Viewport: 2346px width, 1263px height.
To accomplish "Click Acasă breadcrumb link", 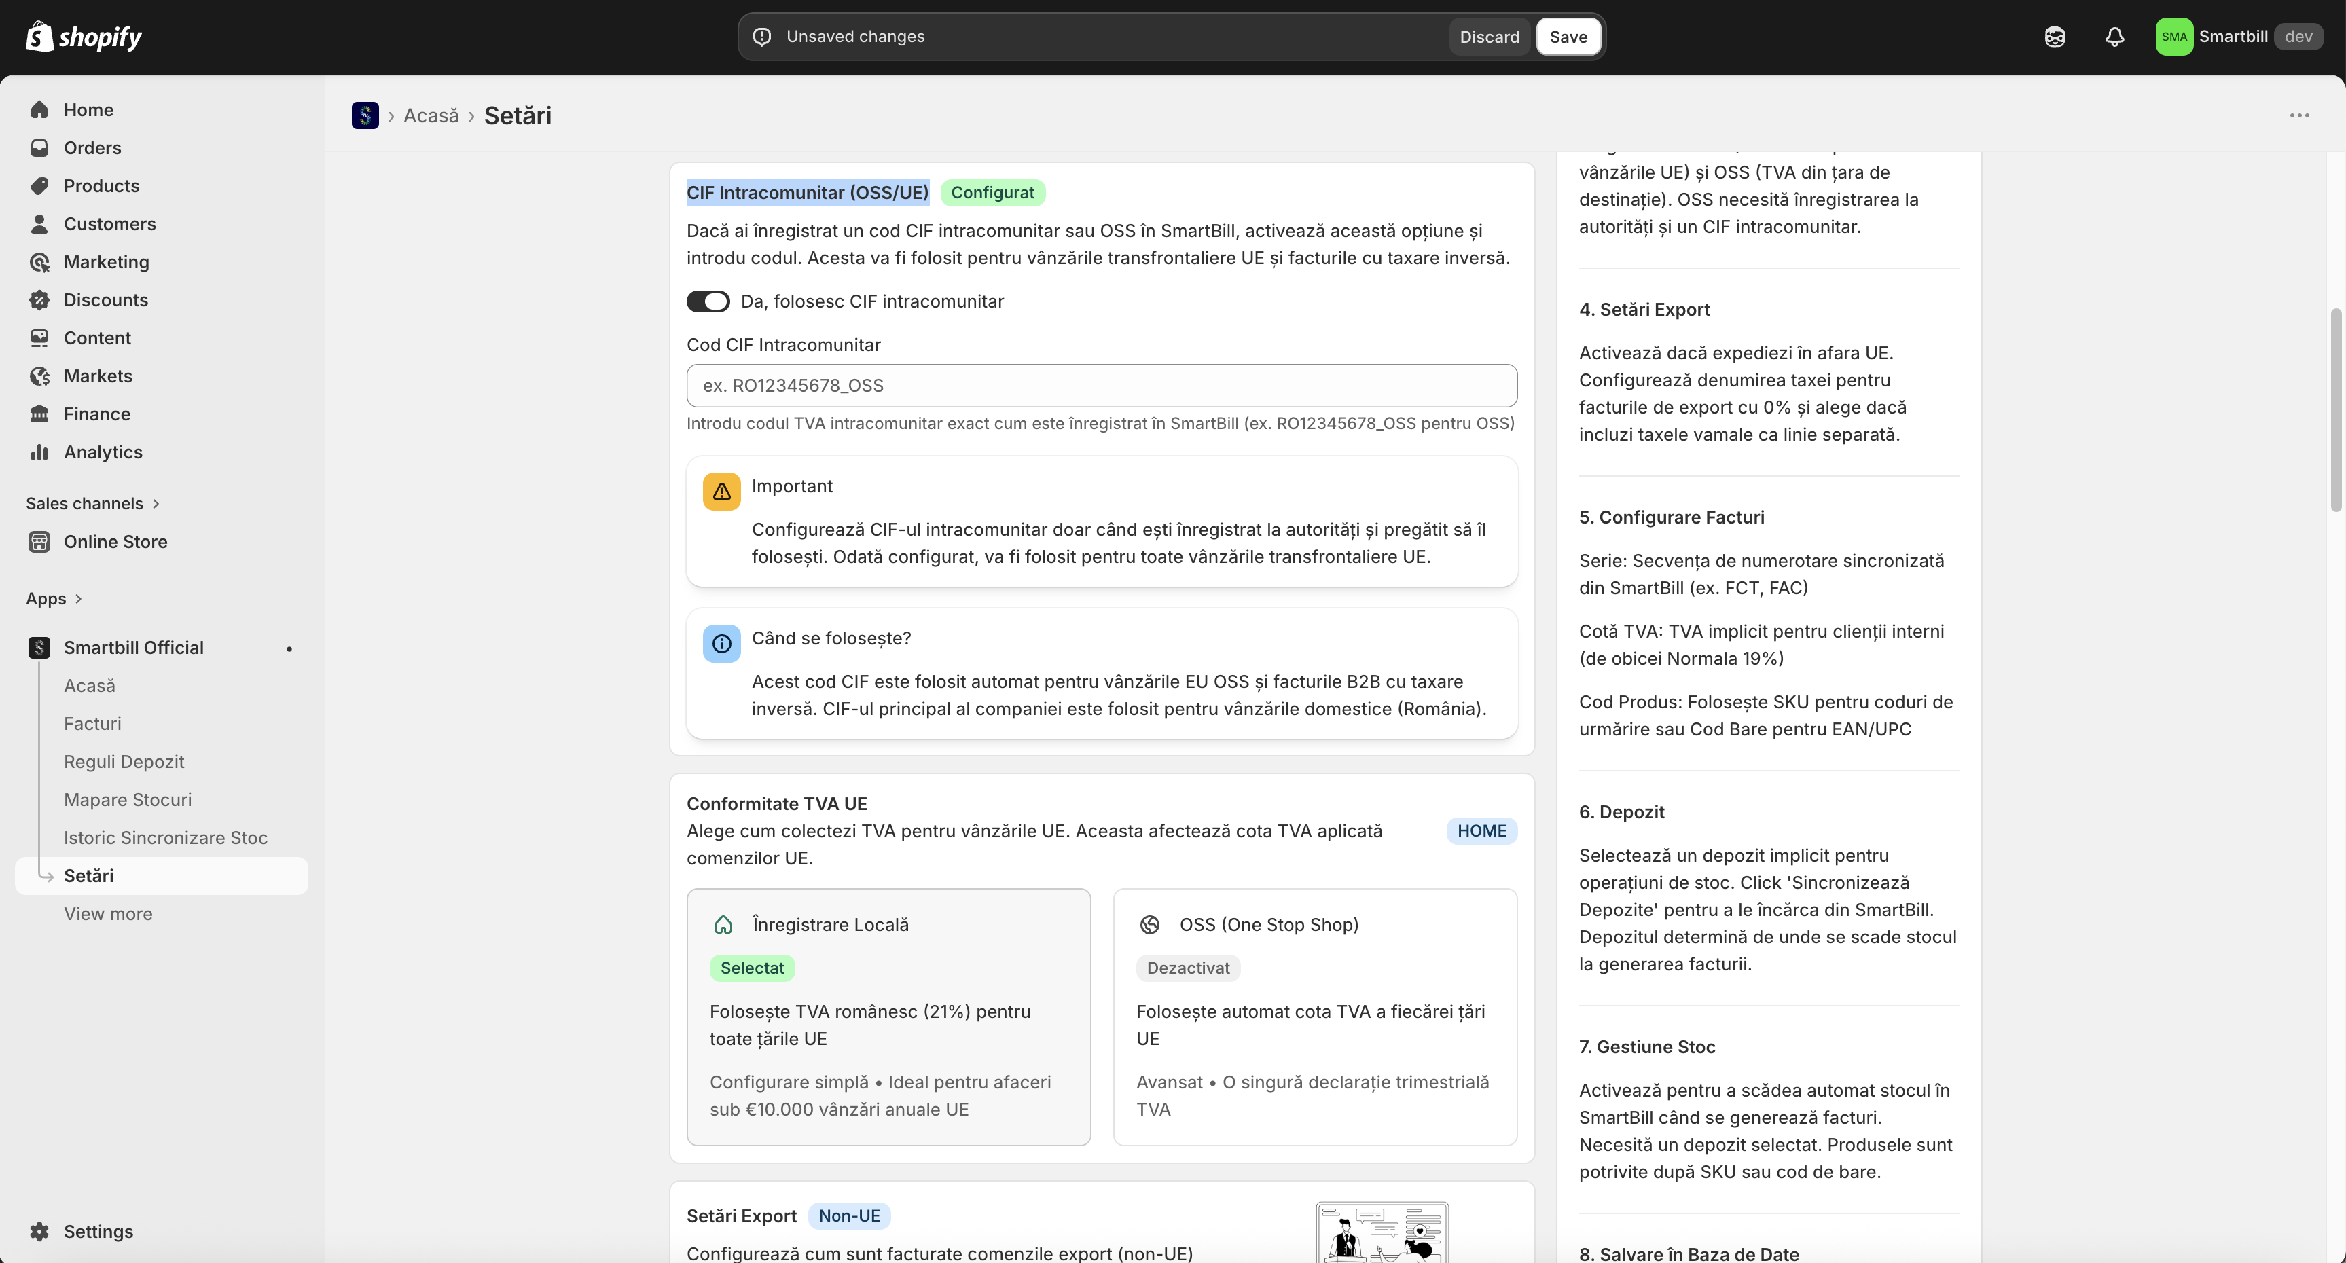I will coord(431,115).
